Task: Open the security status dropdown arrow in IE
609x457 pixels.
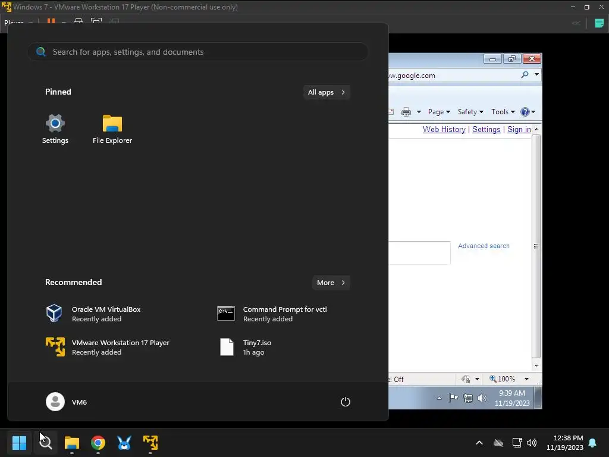Action: (478, 379)
